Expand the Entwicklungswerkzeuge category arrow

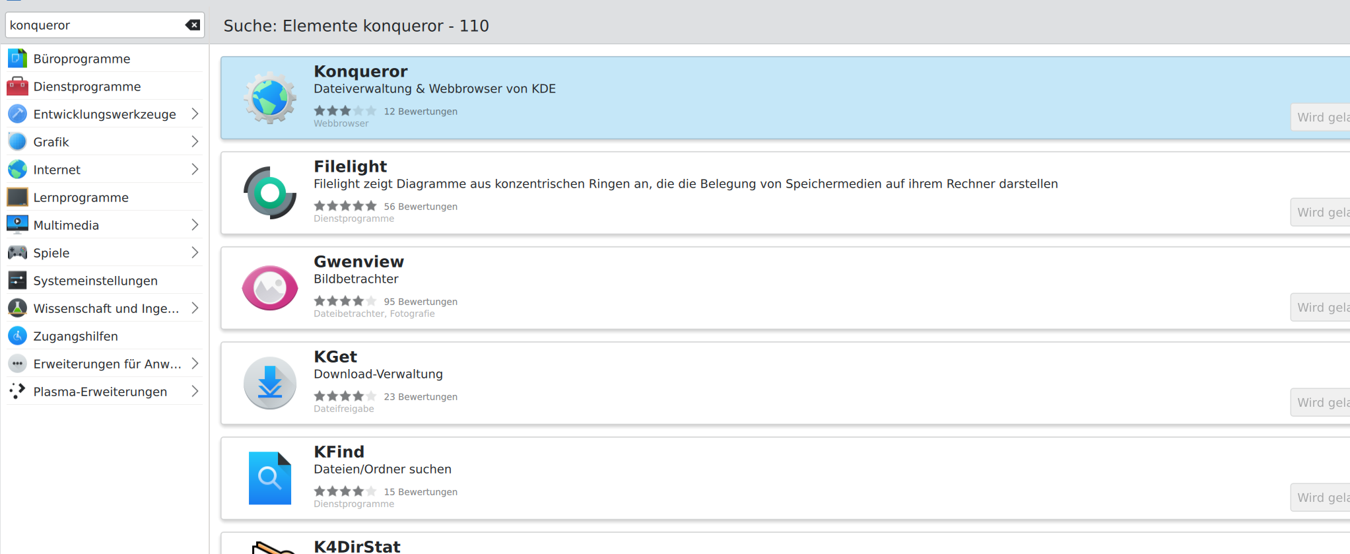tap(195, 114)
